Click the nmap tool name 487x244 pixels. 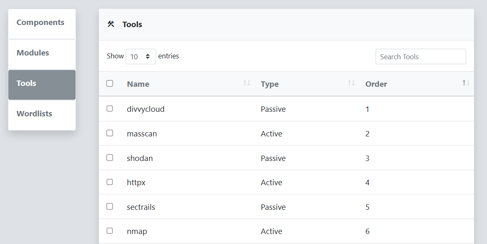(137, 231)
